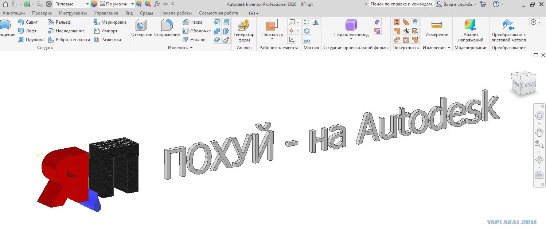Click the help and commands search field

[402, 4]
